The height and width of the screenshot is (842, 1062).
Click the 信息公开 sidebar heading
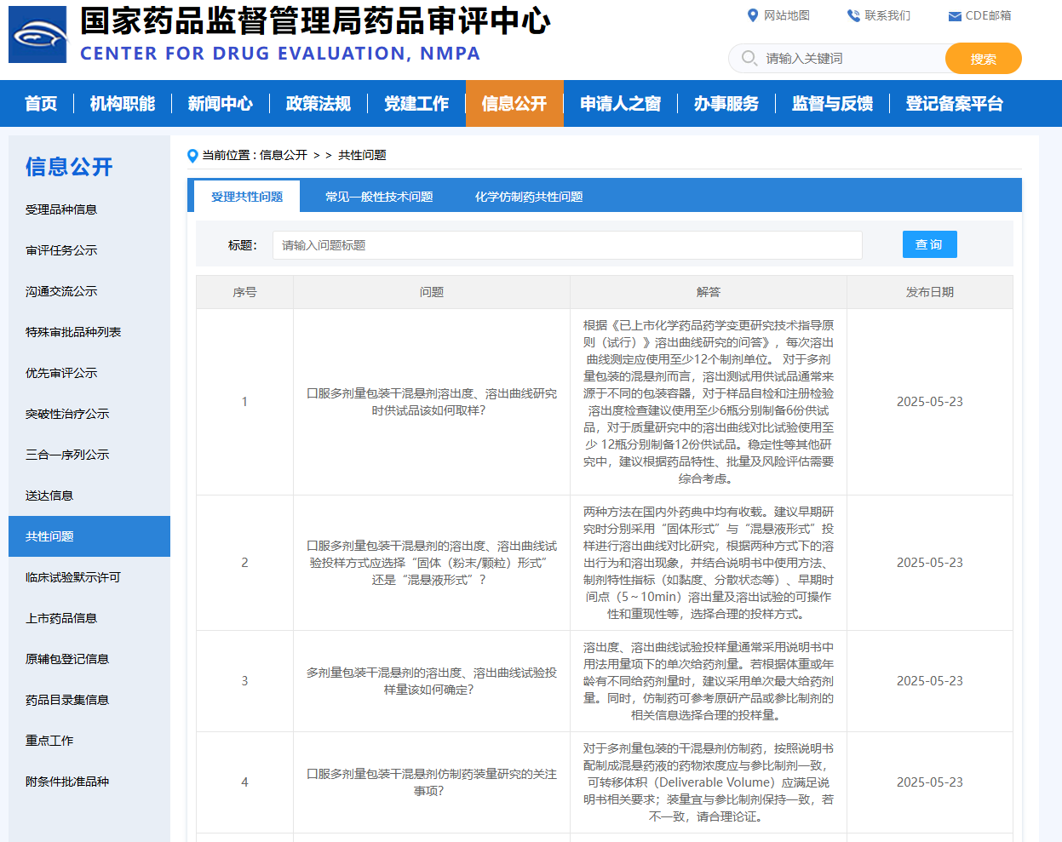click(x=69, y=167)
